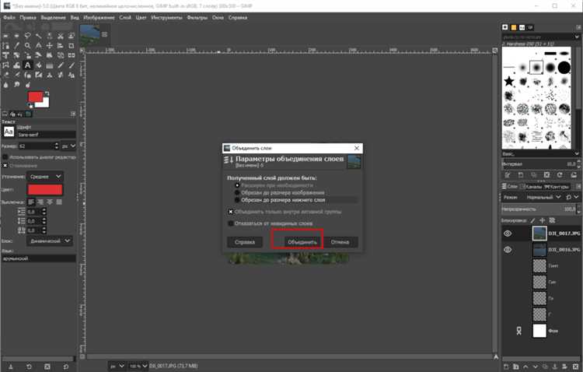Select the Scissors Select tool

click(60, 36)
